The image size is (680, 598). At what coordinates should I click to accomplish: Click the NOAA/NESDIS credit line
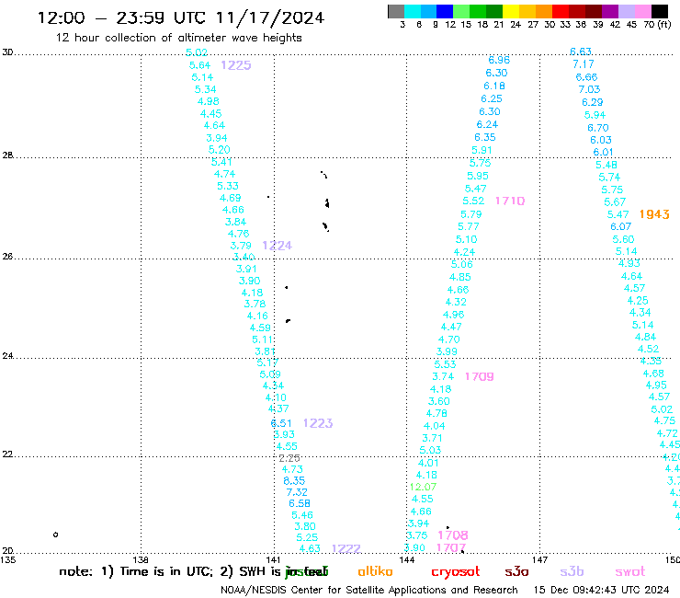click(369, 590)
